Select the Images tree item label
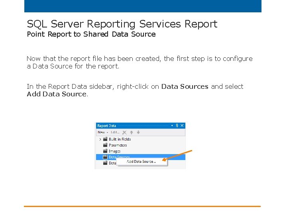 pos(115,151)
